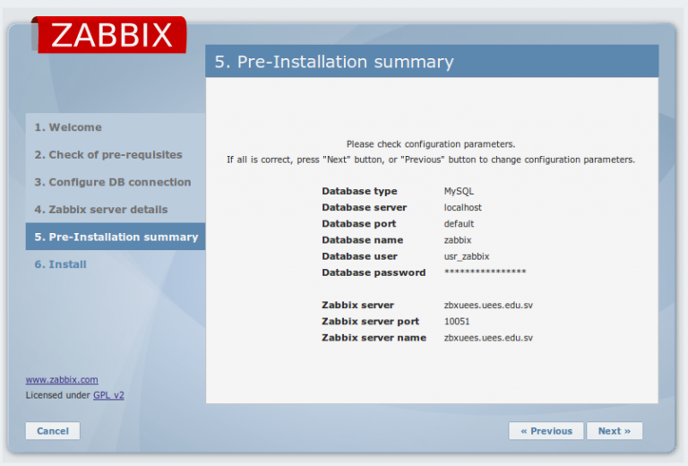Select step 5. Pre-Installation summary
The width and height of the screenshot is (688, 466).
point(116,237)
